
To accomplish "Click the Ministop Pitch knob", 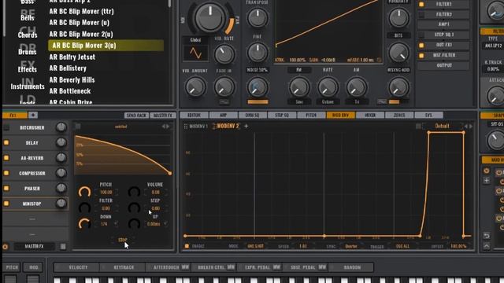I will 84,192.
